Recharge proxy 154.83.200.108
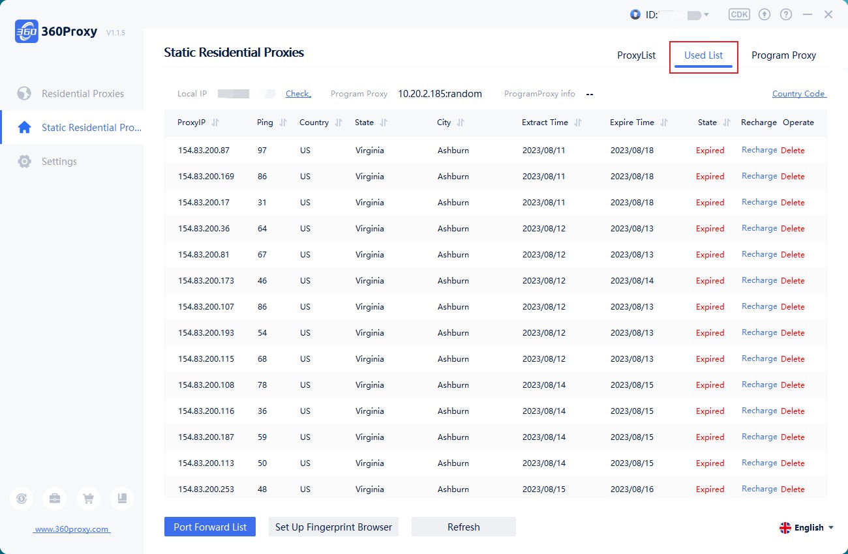 tap(759, 385)
